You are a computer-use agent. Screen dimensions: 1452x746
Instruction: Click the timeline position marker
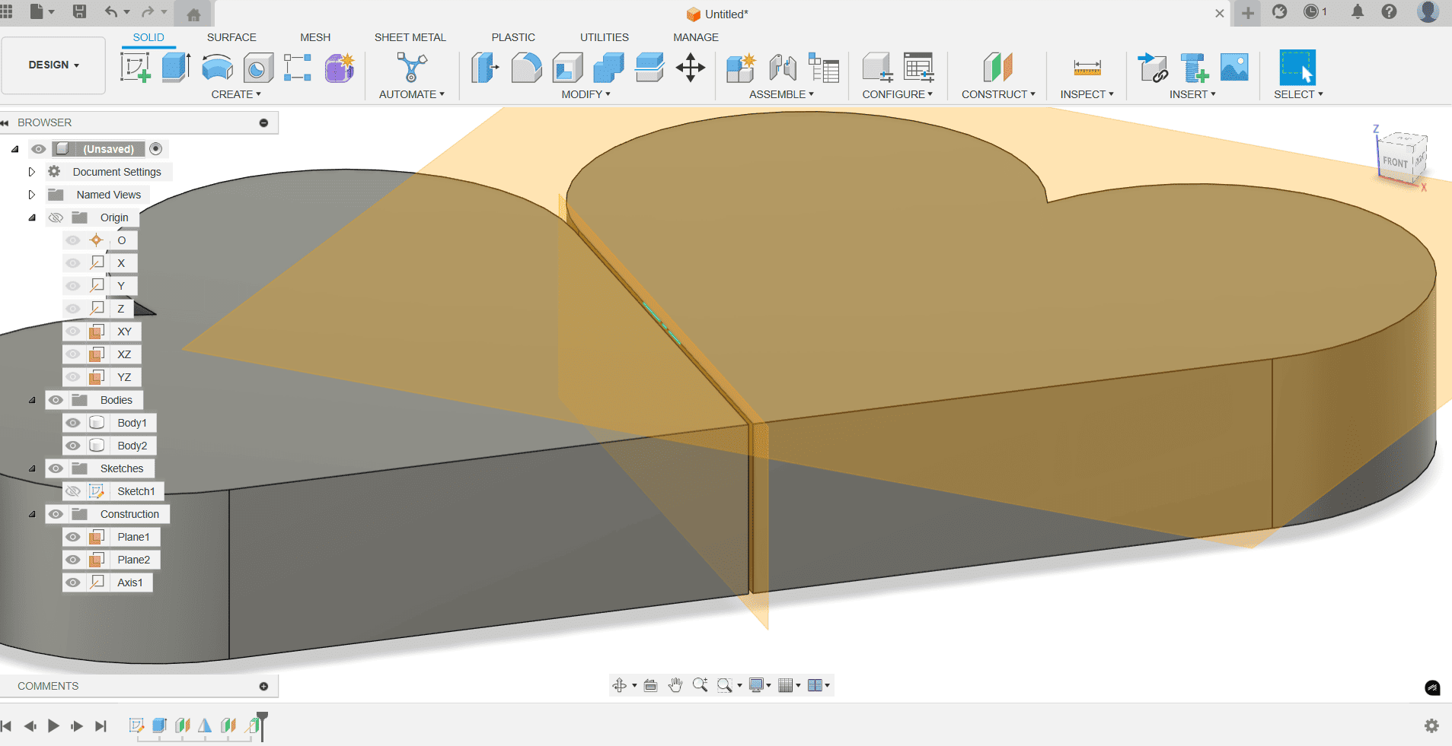(x=262, y=726)
